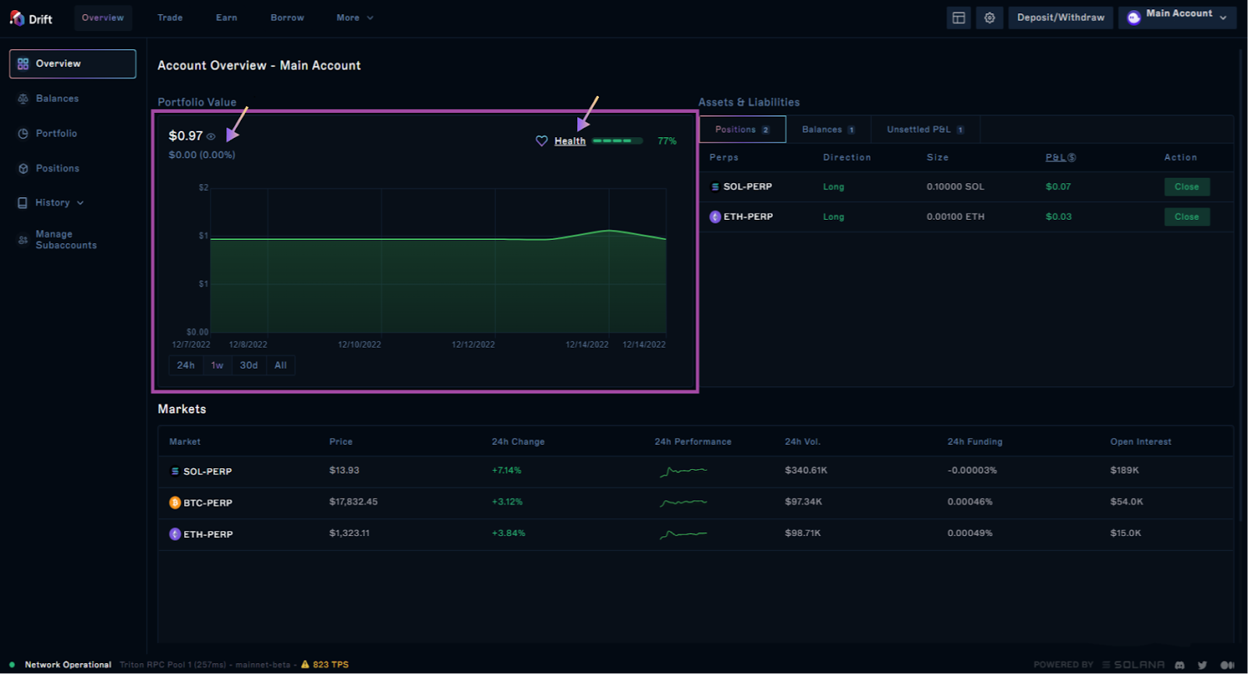Viewport: 1248px width, 674px height.
Task: Switch chart range to All
Action: pyautogui.click(x=281, y=365)
